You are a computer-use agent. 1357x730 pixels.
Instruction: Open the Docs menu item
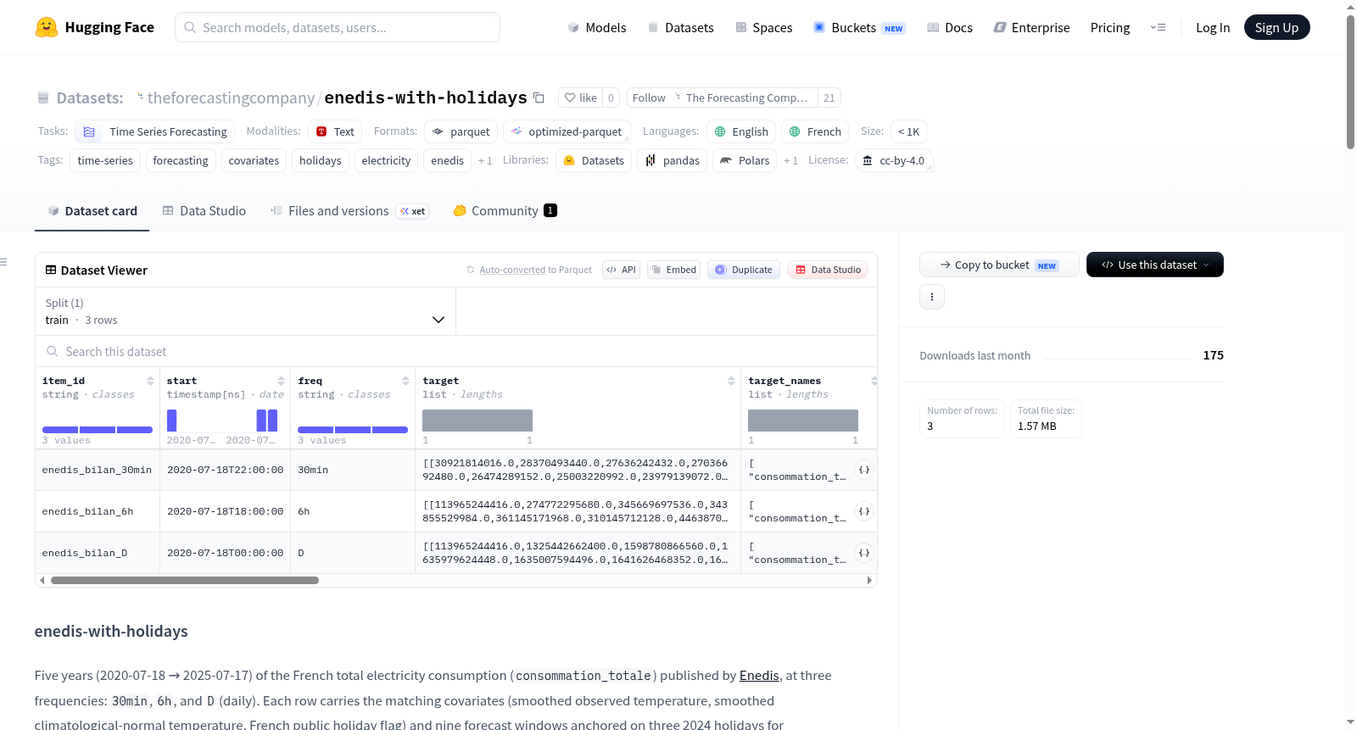pyautogui.click(x=950, y=27)
